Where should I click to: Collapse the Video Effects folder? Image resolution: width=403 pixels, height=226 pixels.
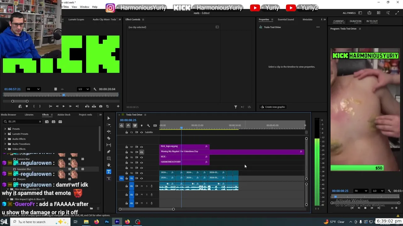click(5, 149)
